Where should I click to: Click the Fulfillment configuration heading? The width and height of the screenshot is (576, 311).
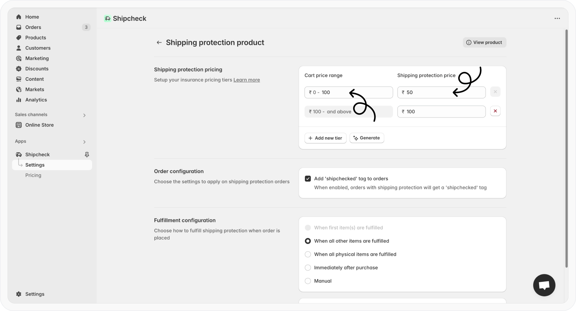185,221
